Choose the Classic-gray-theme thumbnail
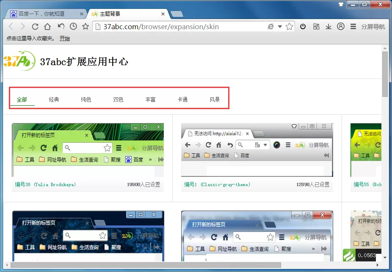The width and height of the screenshot is (392, 272). coord(257,150)
